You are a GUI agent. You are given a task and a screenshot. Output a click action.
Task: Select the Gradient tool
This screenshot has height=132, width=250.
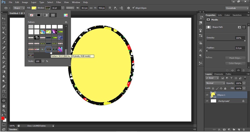[4, 72]
